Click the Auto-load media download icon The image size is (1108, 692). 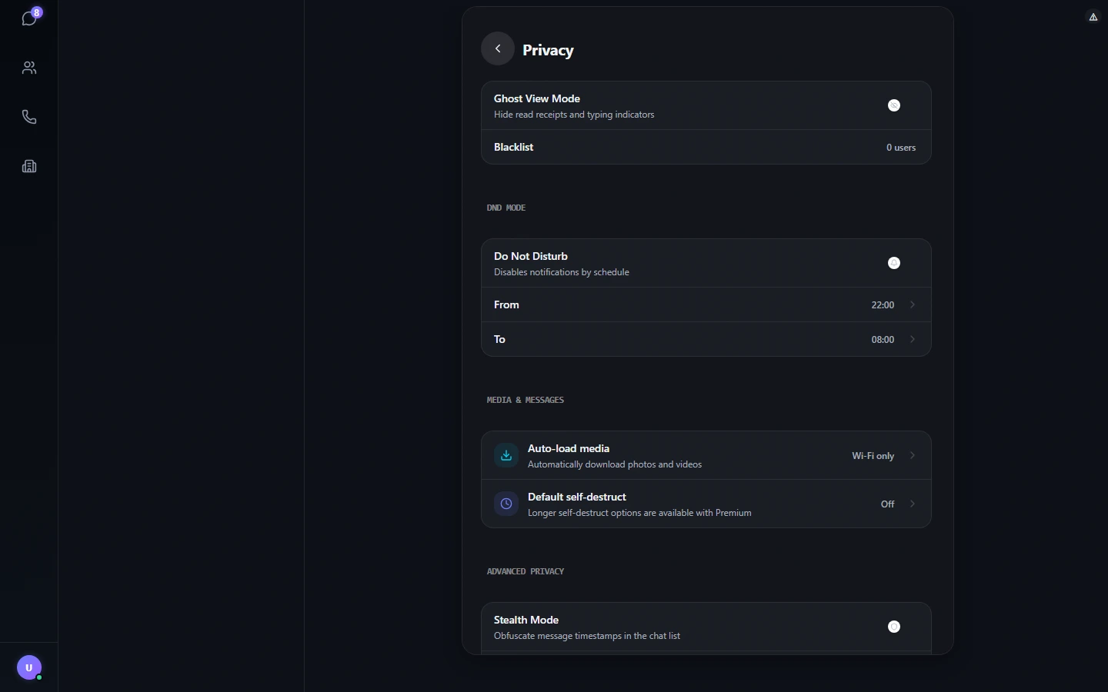coord(506,455)
